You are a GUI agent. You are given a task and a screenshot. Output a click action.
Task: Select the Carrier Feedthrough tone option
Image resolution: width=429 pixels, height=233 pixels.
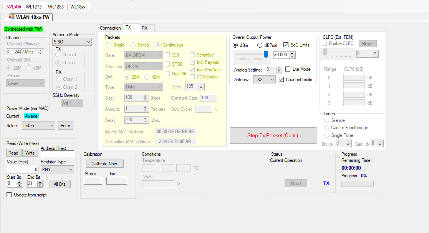pyautogui.click(x=327, y=128)
